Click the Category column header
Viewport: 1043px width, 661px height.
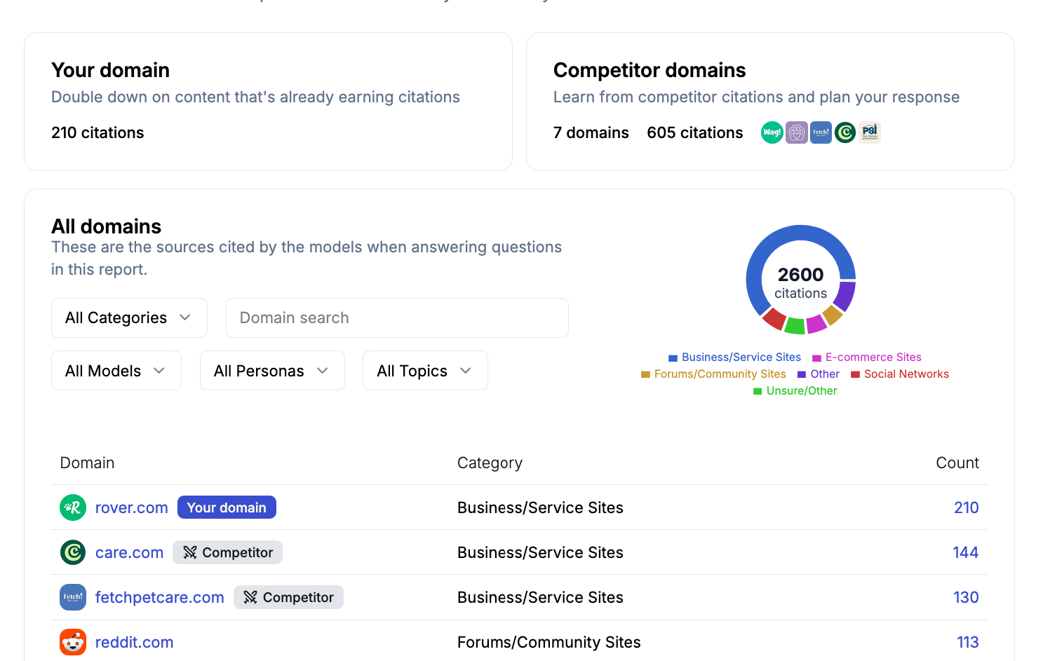click(x=490, y=463)
